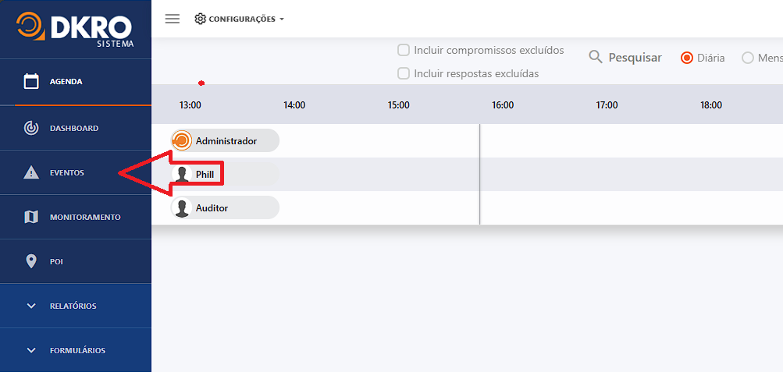Open the Monitoramento map icon

point(31,217)
